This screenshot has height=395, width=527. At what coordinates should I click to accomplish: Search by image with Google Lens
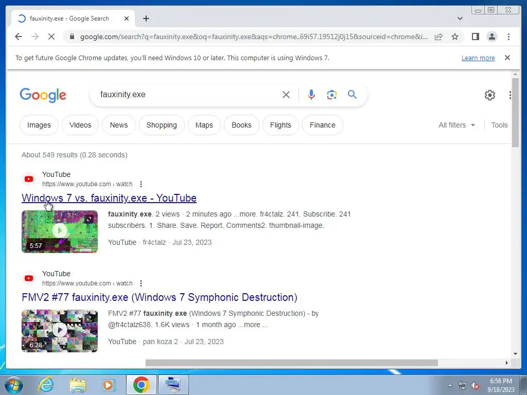tap(332, 95)
